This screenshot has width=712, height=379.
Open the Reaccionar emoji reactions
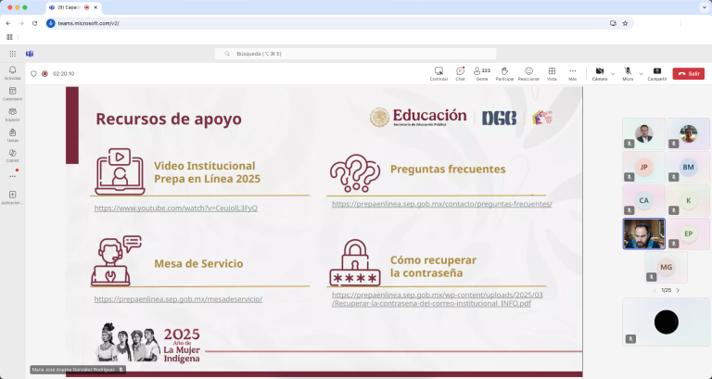(x=528, y=71)
